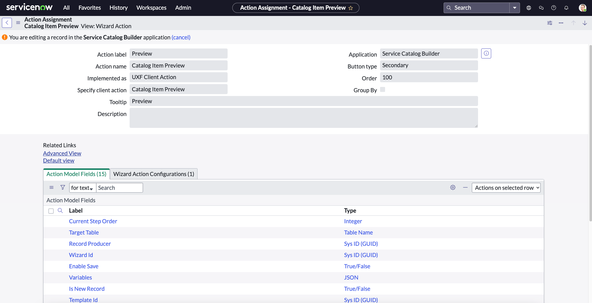Cancel editing in Service Catalog Builder application
This screenshot has height=303, width=592.
[181, 38]
